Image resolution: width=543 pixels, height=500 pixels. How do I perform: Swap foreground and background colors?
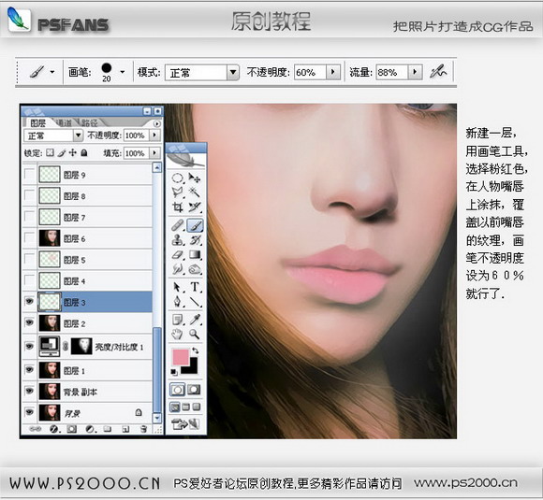196,350
